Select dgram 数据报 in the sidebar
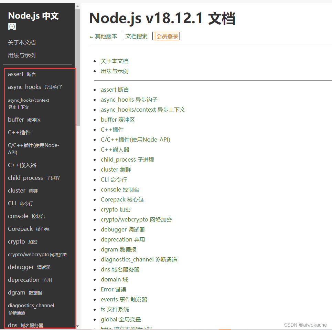Viewport: 332px width, 330px height. tap(25, 292)
